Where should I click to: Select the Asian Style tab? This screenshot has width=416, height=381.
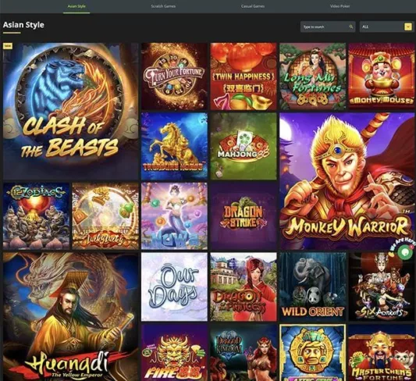(x=76, y=6)
